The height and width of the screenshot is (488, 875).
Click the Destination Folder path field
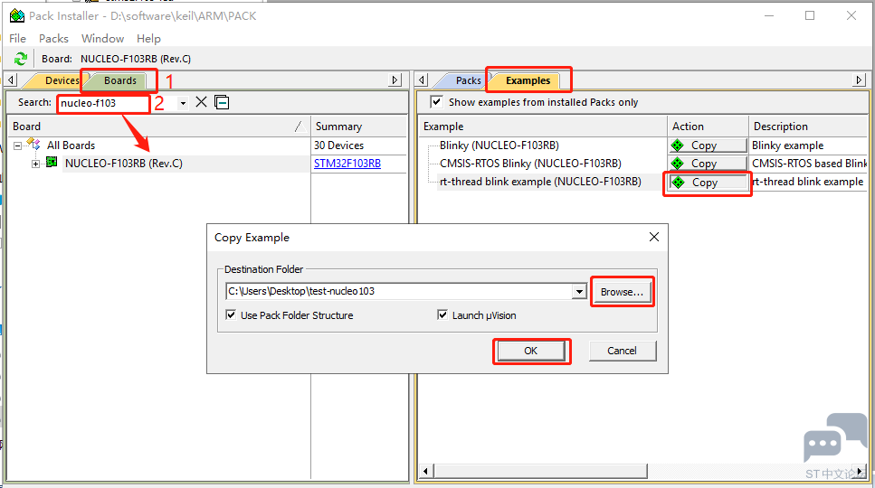399,291
